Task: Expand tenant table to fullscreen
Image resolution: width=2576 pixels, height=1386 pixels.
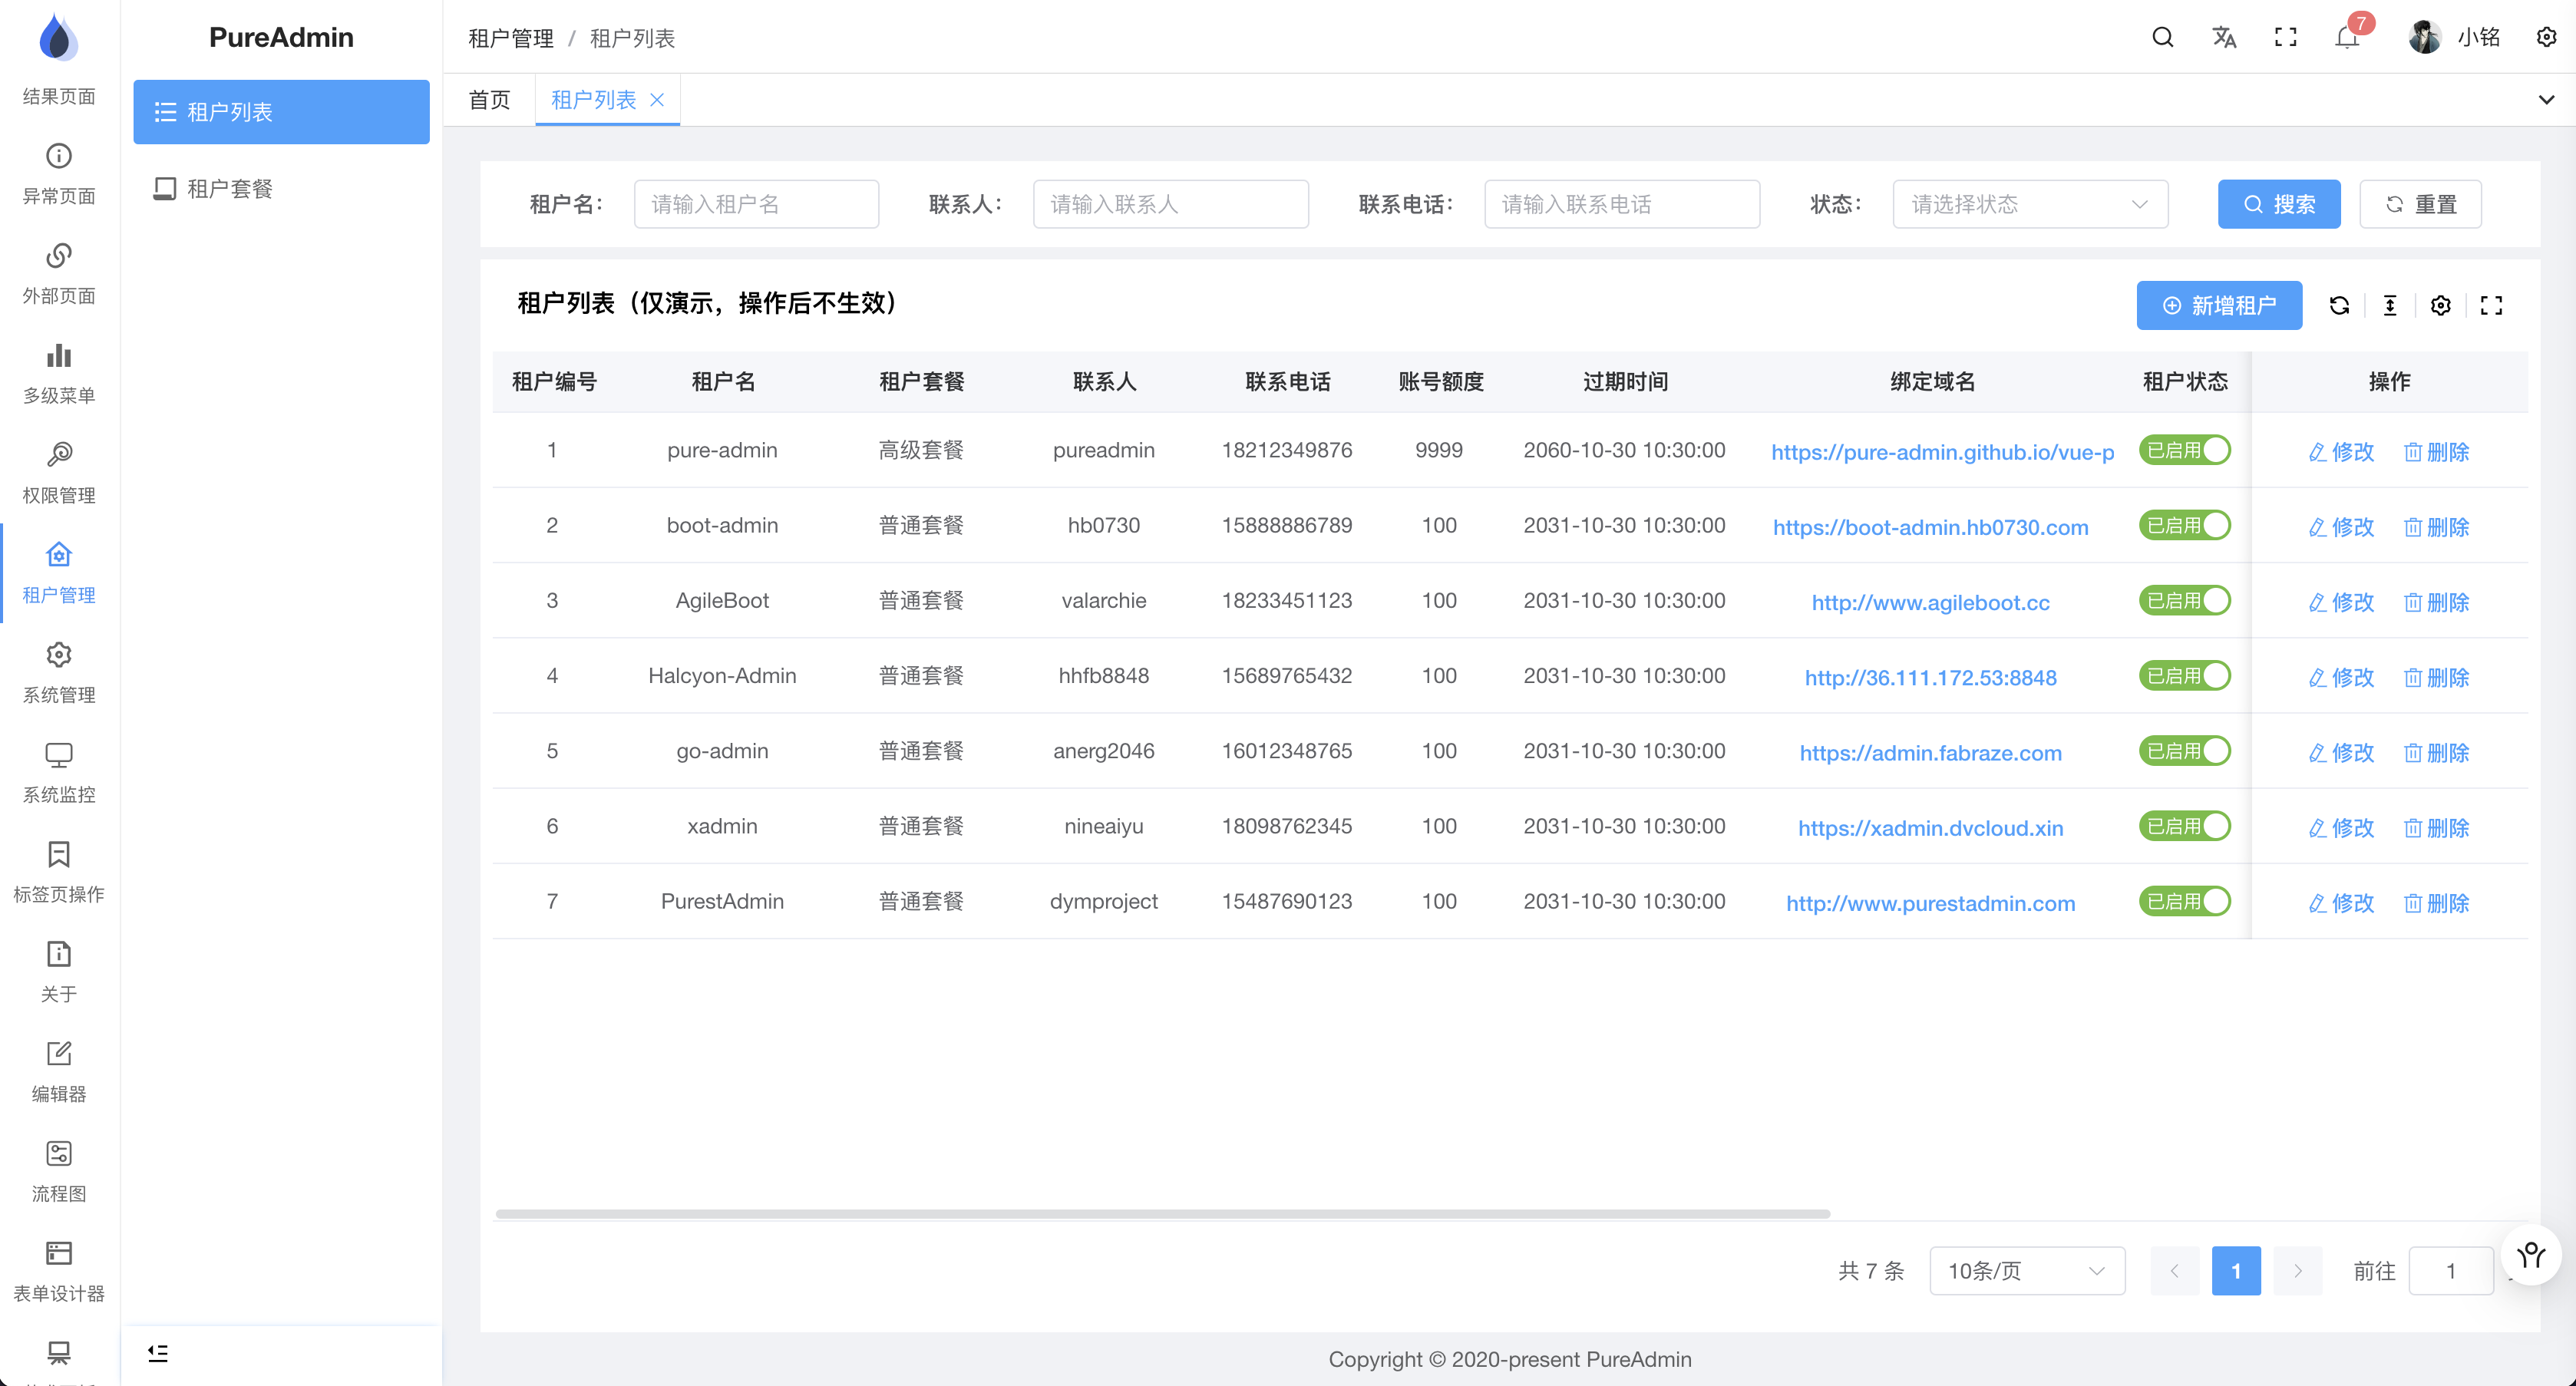Action: click(2492, 305)
